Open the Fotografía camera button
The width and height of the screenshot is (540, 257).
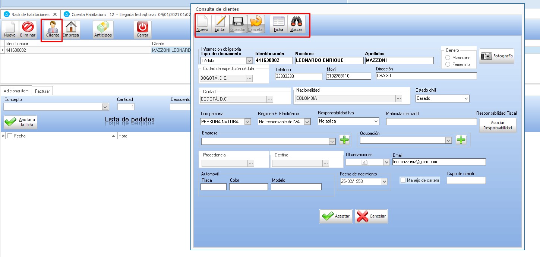click(496, 56)
